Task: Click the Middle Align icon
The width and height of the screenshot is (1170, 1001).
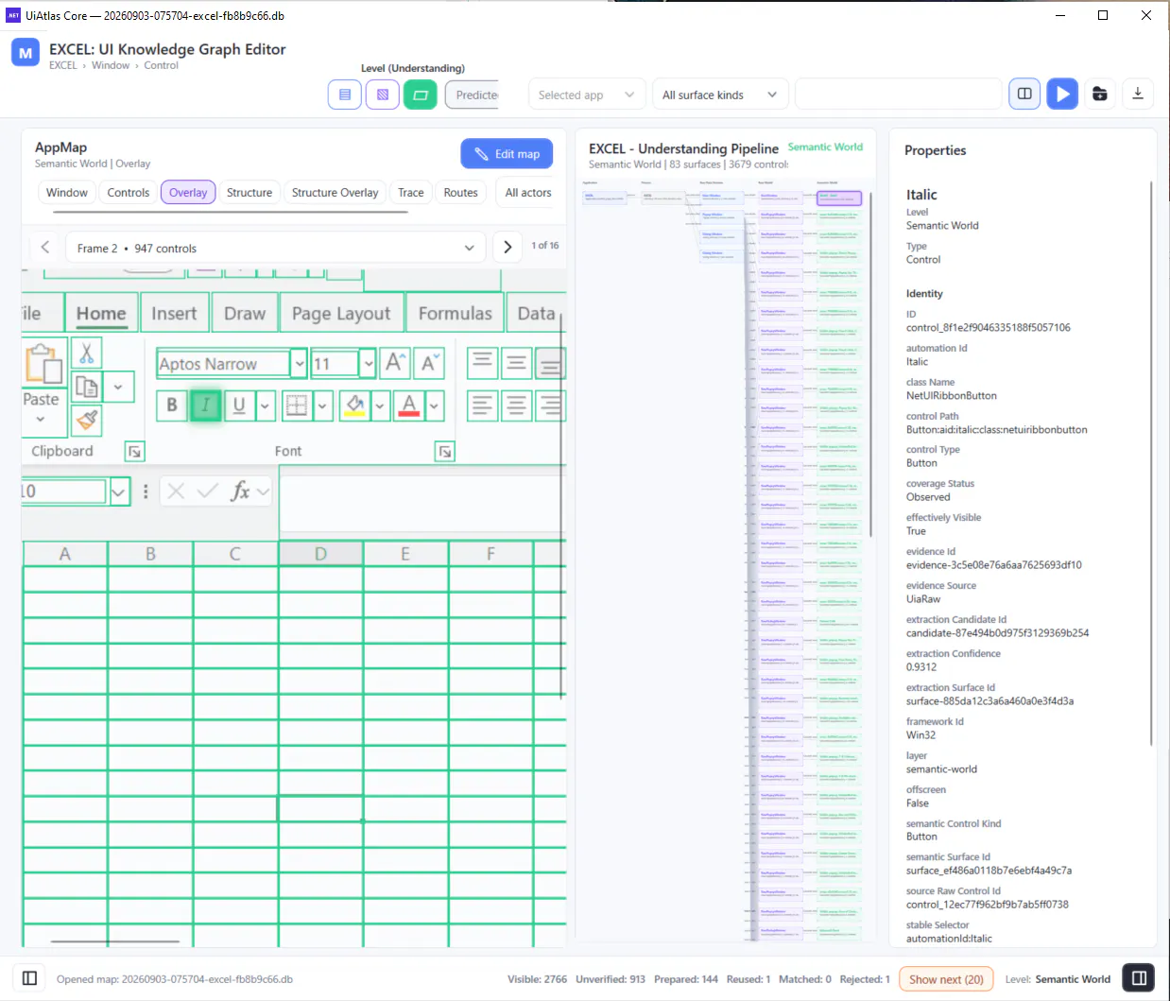Action: click(516, 363)
